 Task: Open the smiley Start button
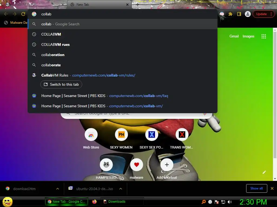[7, 202]
